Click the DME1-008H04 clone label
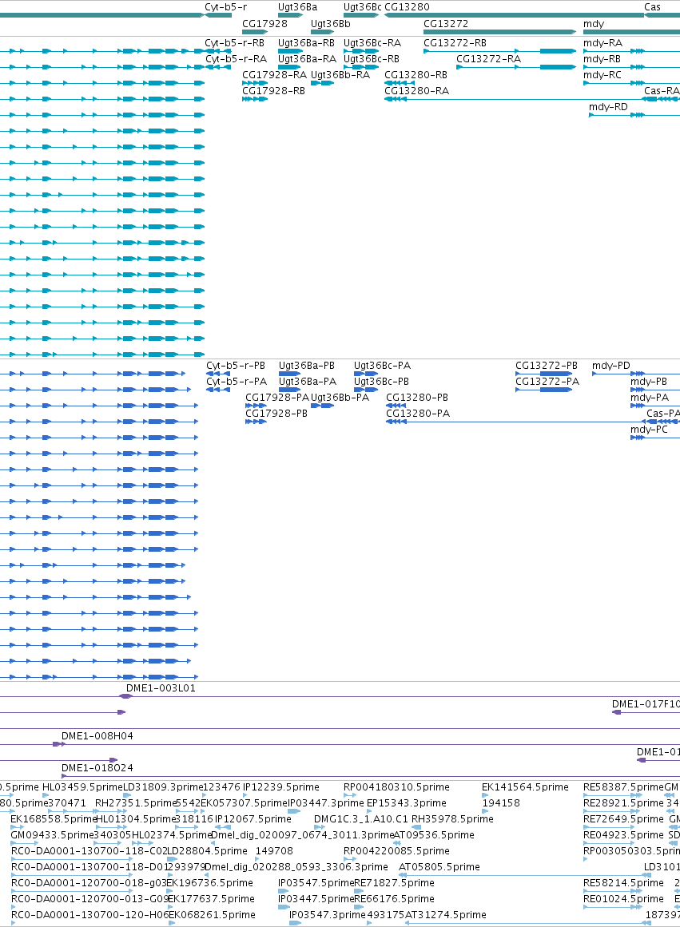The width and height of the screenshot is (680, 927). (97, 737)
